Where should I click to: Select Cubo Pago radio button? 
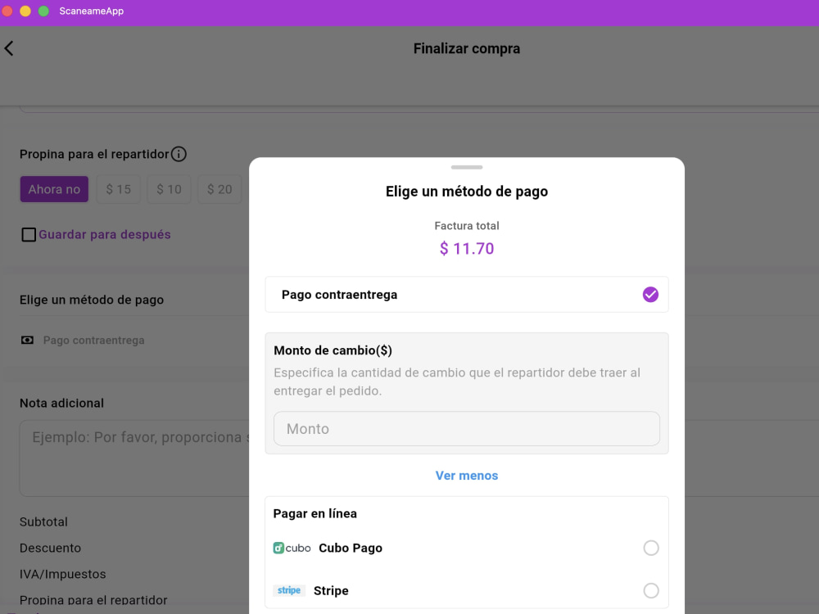[x=651, y=548]
